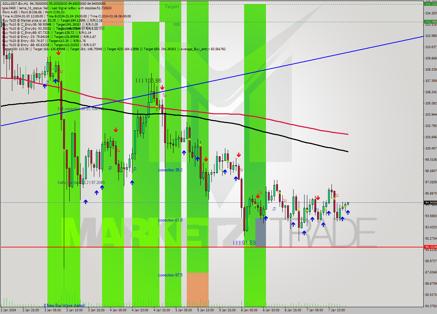Select the red horizontal line at 90.3530
Screen dimensions: 437x314
click(x=212, y=247)
